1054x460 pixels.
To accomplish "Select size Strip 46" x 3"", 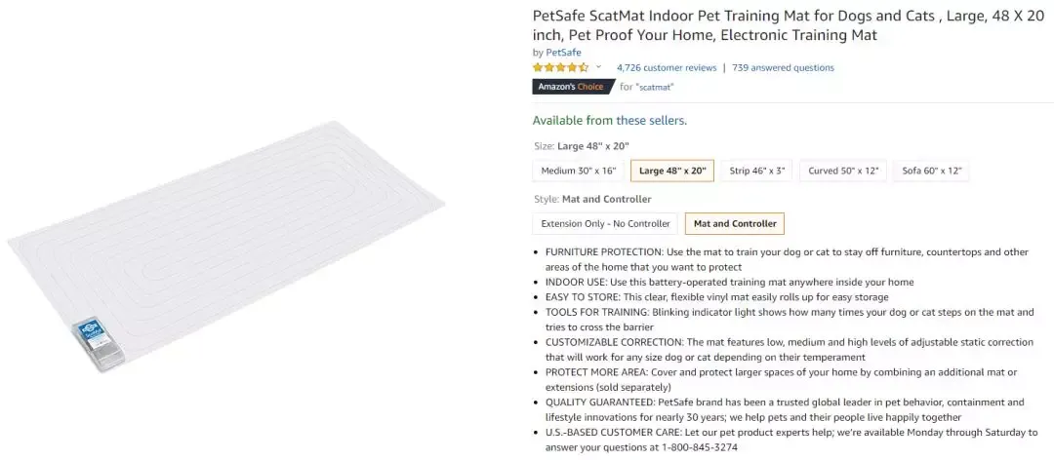I will click(x=756, y=171).
